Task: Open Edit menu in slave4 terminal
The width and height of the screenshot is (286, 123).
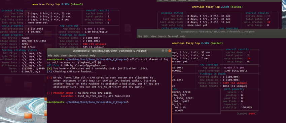Action: coord(57,56)
